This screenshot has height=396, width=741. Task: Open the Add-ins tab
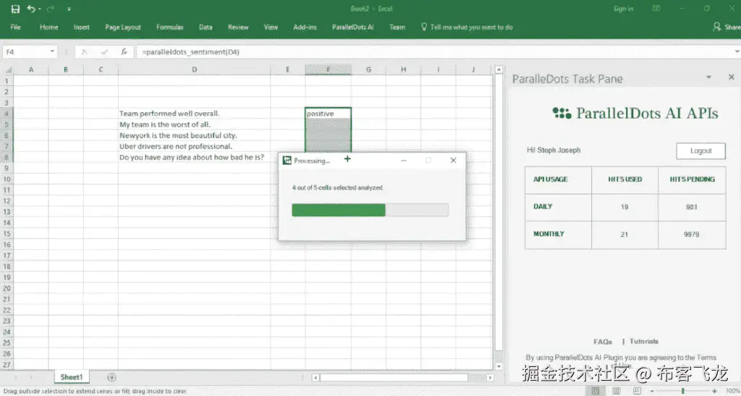point(305,28)
